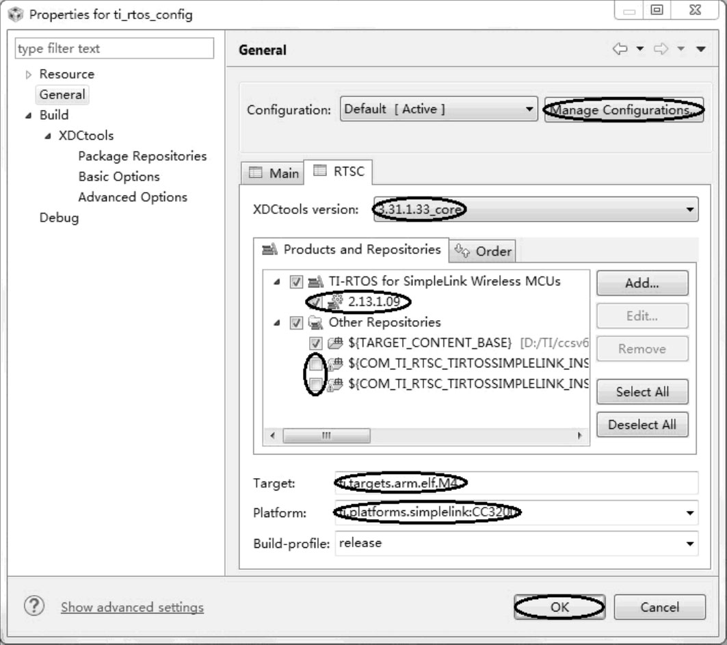Click the TI-RTOS product icon

pyautogui.click(x=314, y=280)
